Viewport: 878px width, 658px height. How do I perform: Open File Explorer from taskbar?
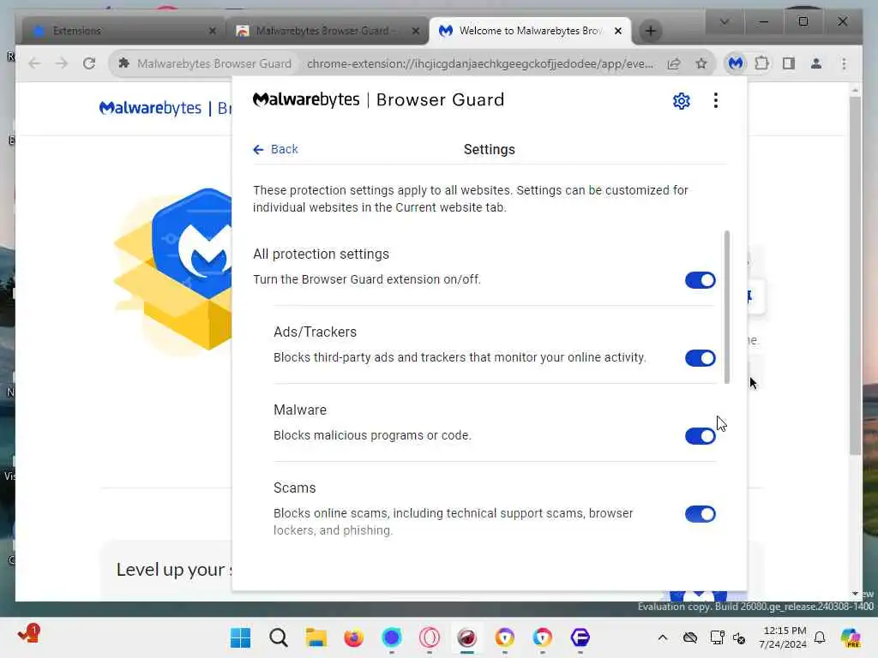tap(316, 637)
